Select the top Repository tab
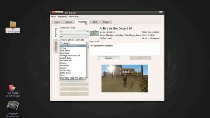 82,22
